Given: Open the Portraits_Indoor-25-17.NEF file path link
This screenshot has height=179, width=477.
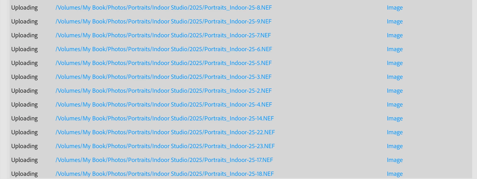Looking at the screenshot, I should pos(164,160).
